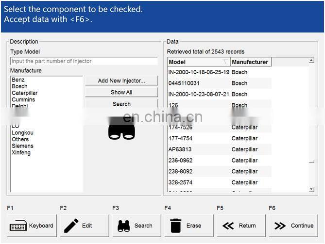Screen dimensions: 325x244
Task: Click the Manufacturer column header
Action: click(x=250, y=62)
